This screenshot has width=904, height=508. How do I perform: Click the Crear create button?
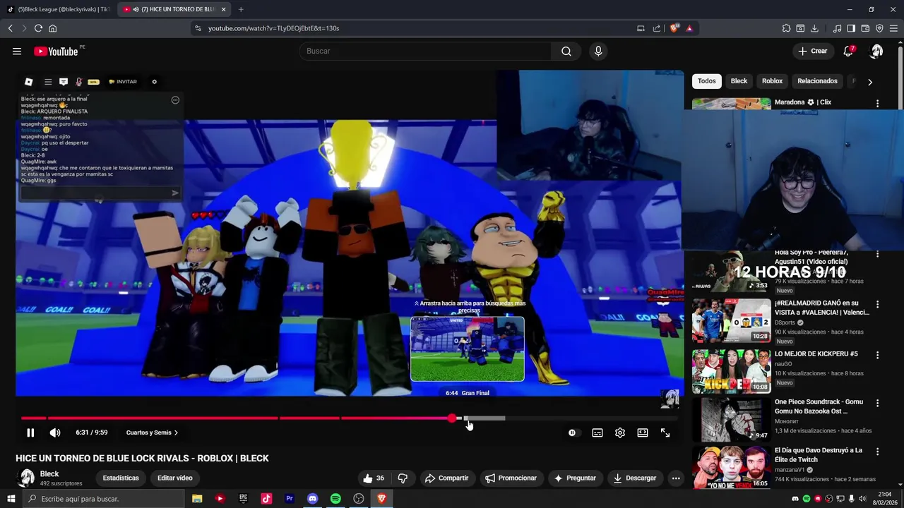pos(812,51)
